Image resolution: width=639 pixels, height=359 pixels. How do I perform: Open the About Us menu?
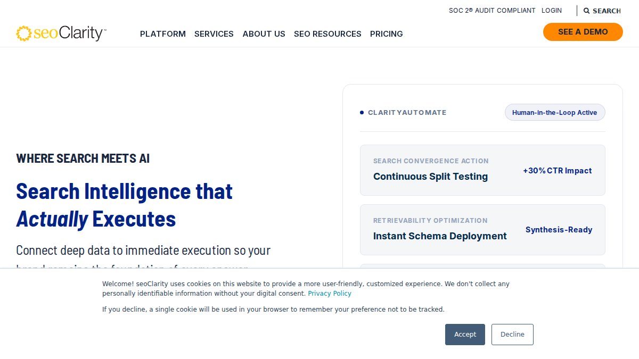[x=264, y=34]
